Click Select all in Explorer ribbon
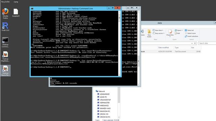 click(x=189, y=30)
